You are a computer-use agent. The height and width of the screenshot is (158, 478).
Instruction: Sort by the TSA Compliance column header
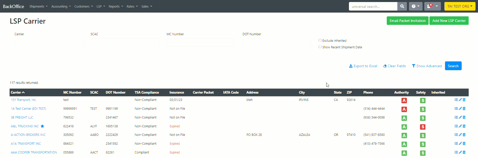[x=147, y=92]
